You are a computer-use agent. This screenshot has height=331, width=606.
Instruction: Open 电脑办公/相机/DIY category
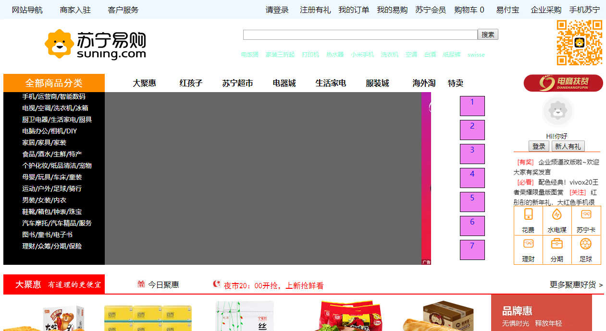[x=49, y=131]
